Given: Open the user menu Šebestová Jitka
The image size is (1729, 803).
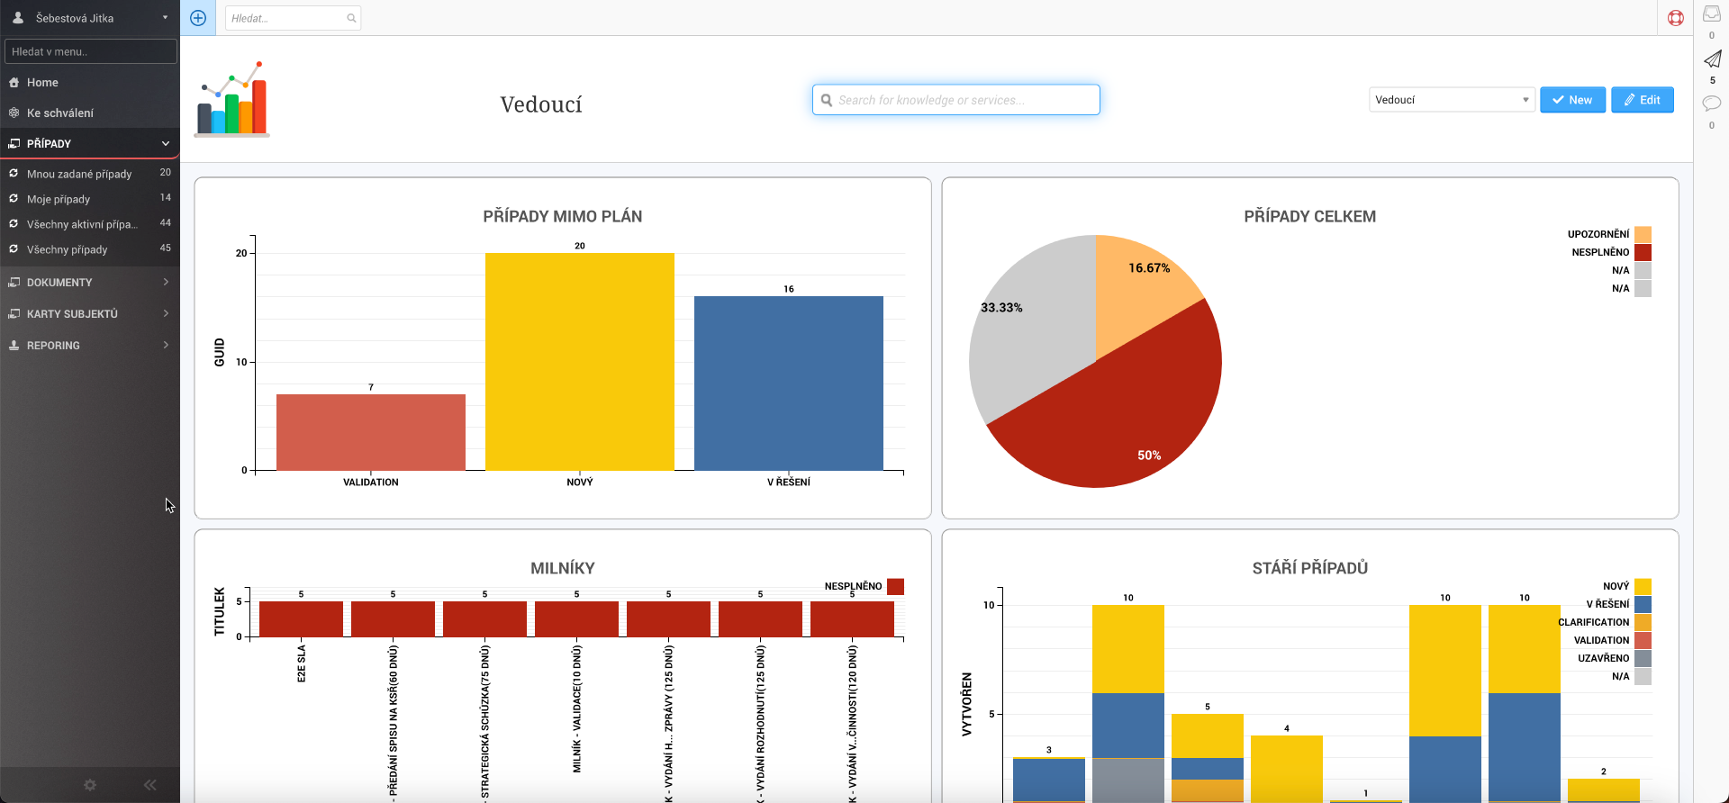Looking at the screenshot, I should point(90,18).
